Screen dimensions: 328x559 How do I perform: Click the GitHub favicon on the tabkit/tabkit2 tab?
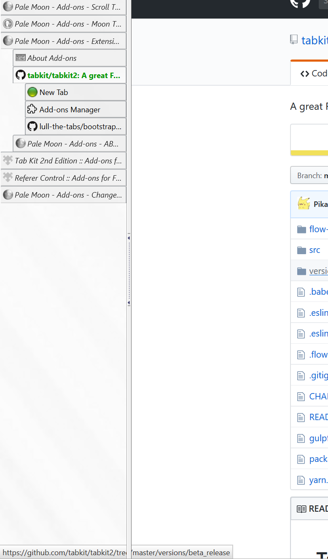(20, 75)
